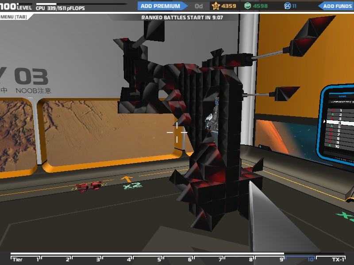Click the 100 LEVEL indicator
The image size is (354, 265).
tap(16, 7)
